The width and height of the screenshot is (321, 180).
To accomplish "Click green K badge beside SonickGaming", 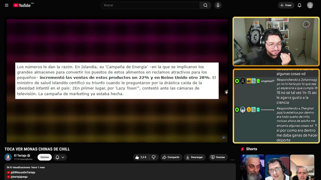I will pyautogui.click(x=237, y=109).
